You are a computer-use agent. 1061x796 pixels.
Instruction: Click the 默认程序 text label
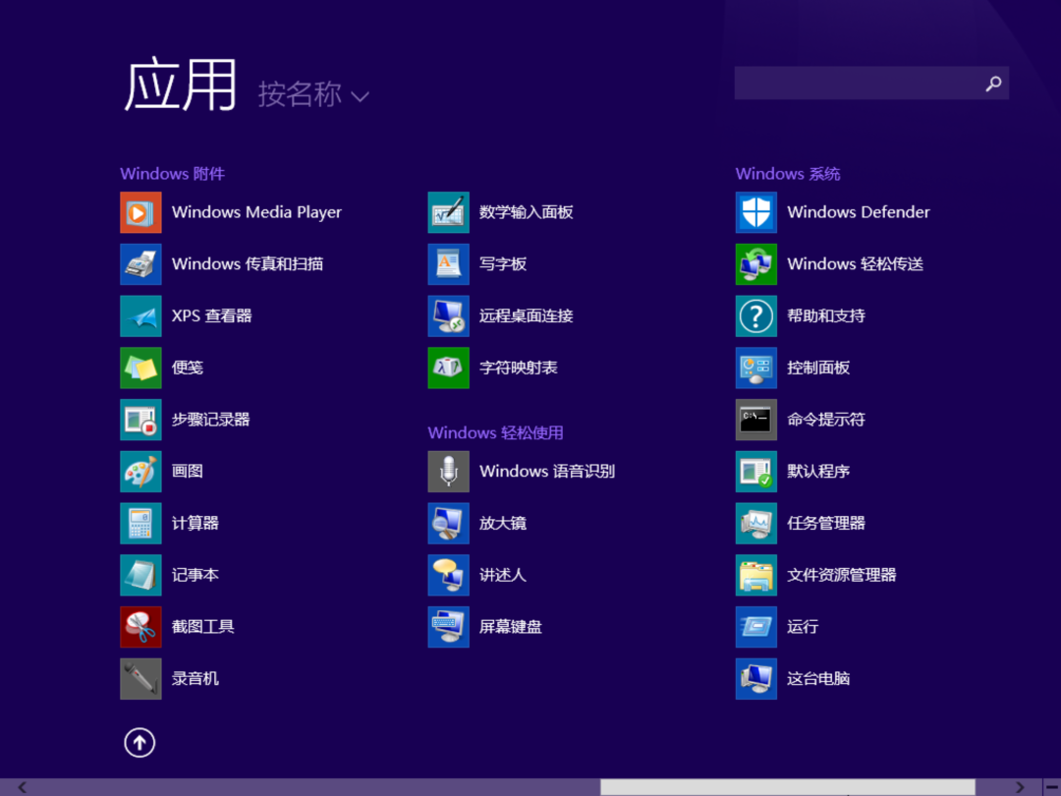tap(818, 471)
